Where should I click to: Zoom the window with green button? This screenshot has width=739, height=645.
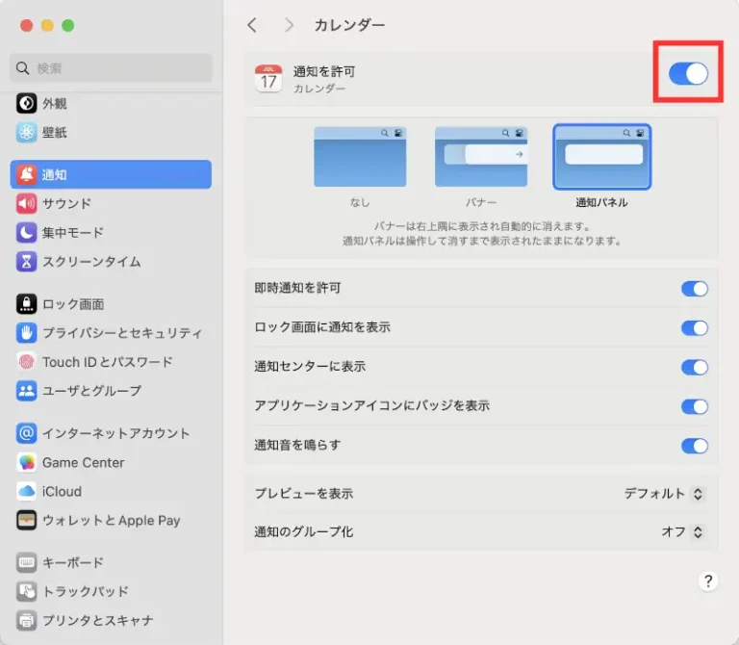(68, 25)
